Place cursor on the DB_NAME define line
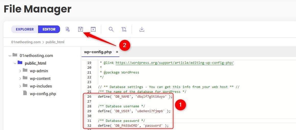 pyautogui.click(x=135, y=97)
